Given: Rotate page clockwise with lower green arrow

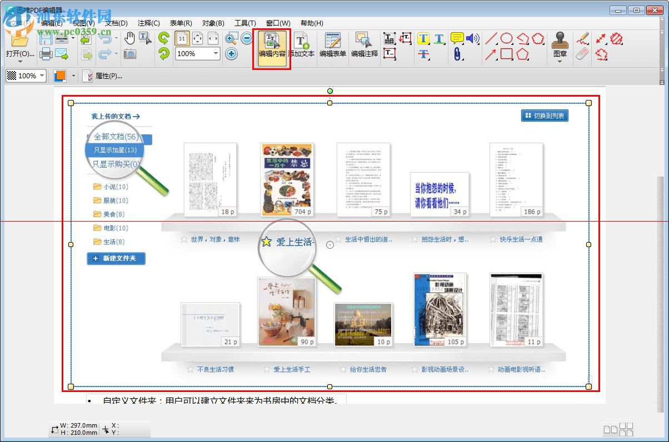Looking at the screenshot, I should point(163,54).
